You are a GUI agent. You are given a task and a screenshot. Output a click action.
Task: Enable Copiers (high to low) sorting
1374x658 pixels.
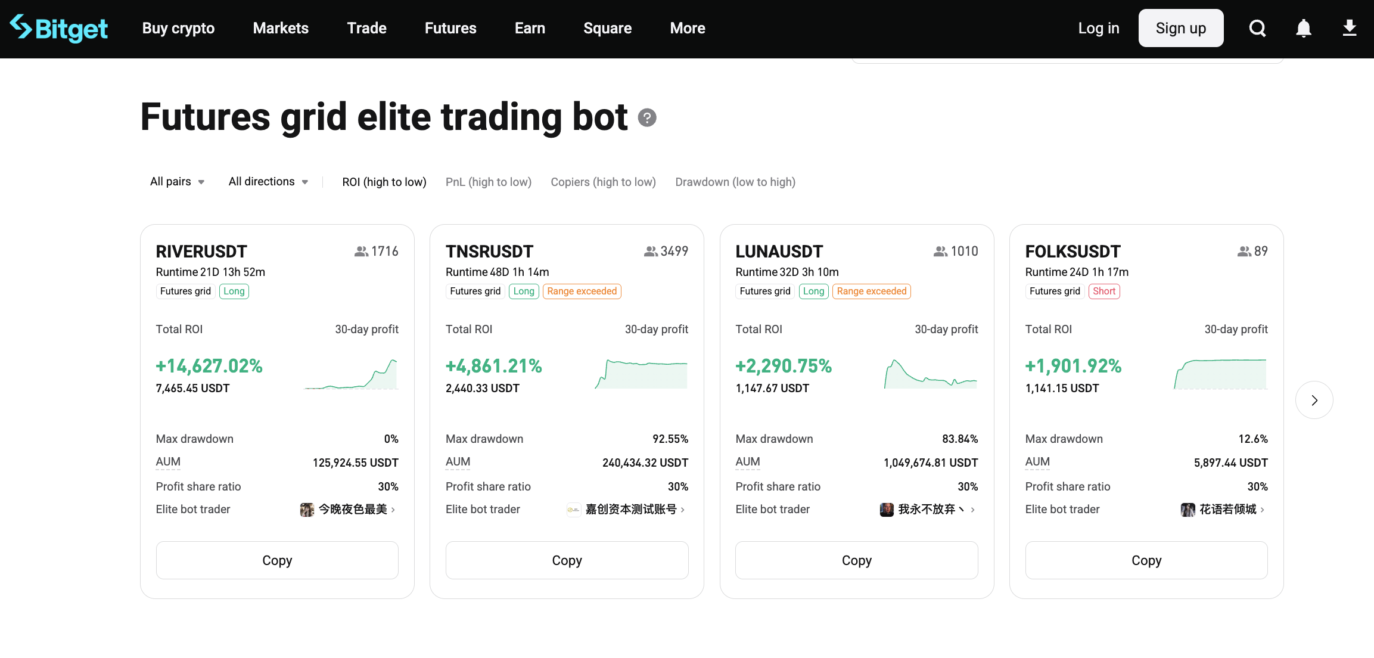[603, 182]
